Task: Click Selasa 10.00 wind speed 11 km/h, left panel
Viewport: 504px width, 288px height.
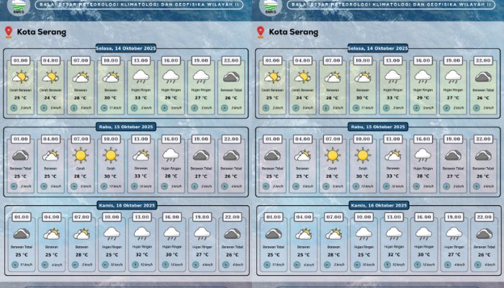Action: pos(111,107)
